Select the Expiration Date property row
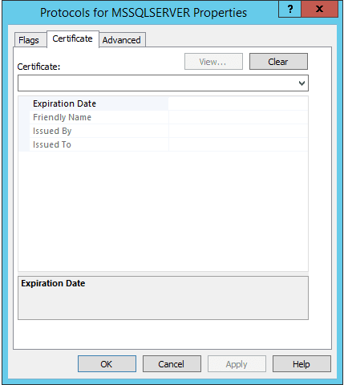Image resolution: width=344 pixels, height=385 pixels. 163,103
